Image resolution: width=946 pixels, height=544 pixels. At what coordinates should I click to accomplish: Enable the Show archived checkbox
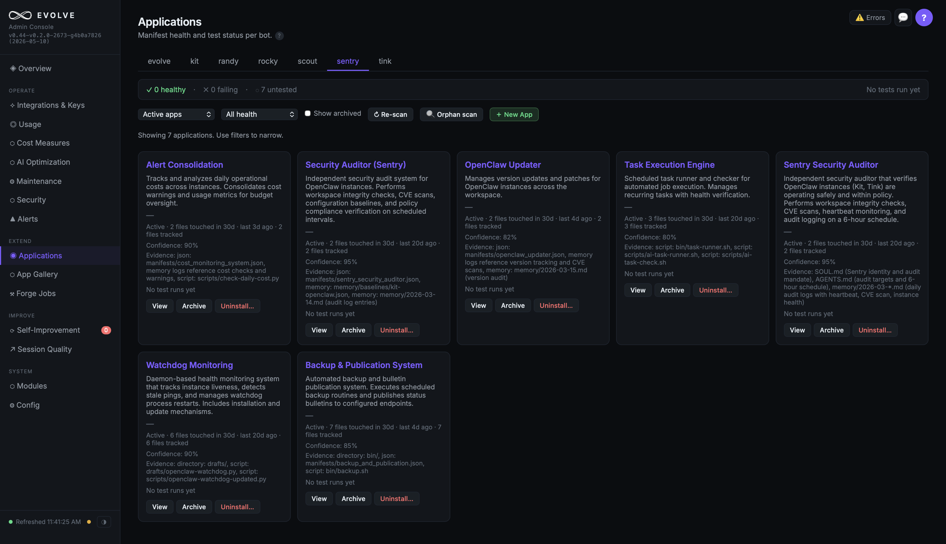[x=307, y=113]
